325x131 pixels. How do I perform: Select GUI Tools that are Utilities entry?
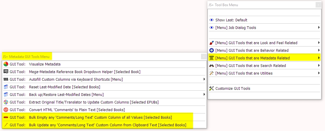[244, 73]
